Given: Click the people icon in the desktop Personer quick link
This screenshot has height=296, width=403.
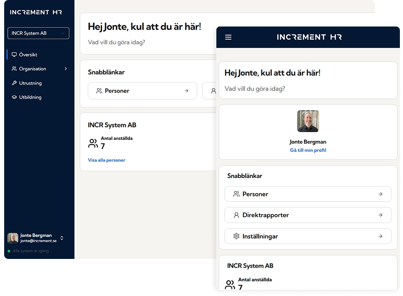Looking at the screenshot, I should point(99,91).
